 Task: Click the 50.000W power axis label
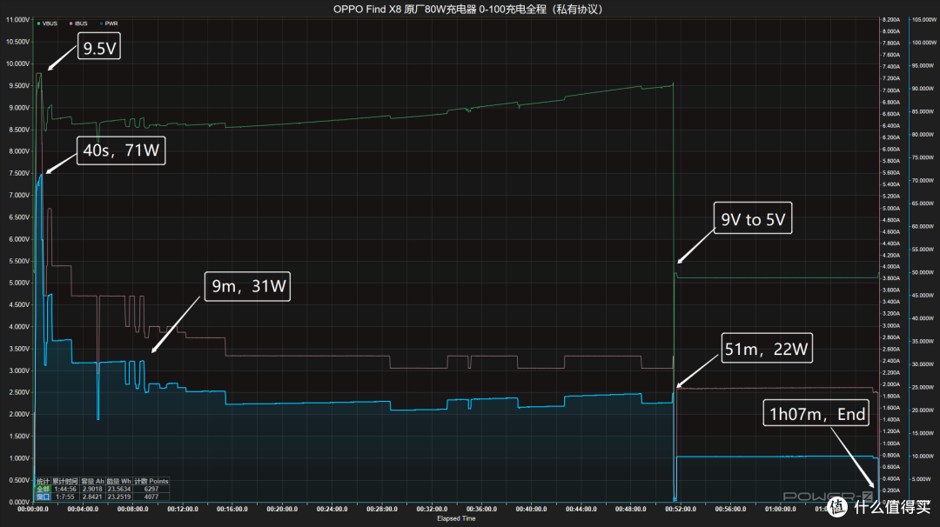(923, 272)
